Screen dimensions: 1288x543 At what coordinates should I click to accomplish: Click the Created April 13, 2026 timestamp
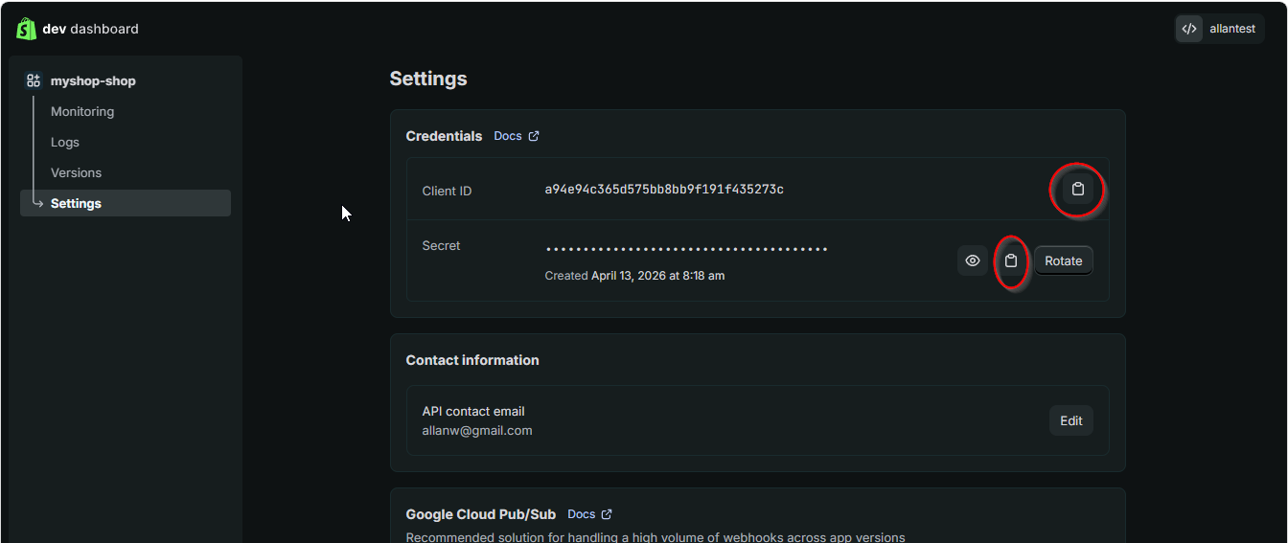tap(634, 276)
